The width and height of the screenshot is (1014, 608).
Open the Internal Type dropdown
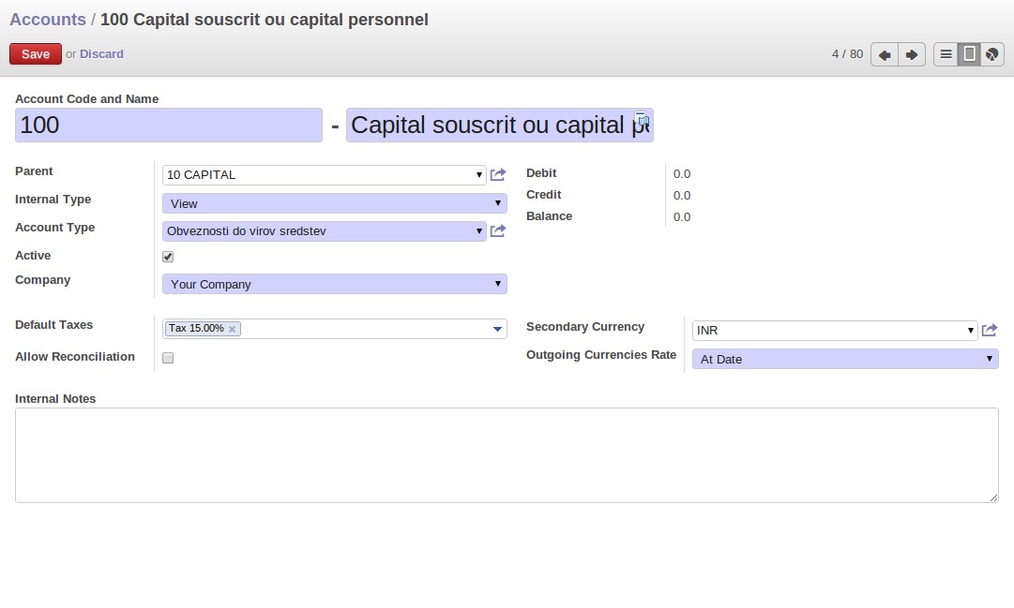334,203
